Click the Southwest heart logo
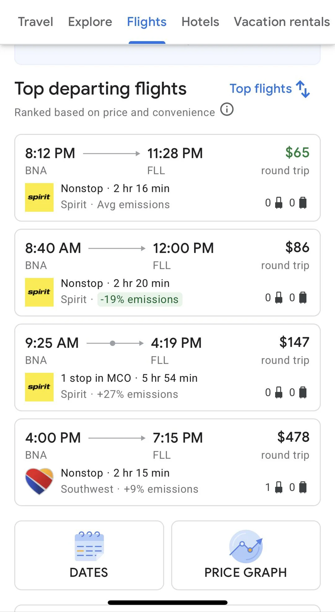 coord(39,481)
